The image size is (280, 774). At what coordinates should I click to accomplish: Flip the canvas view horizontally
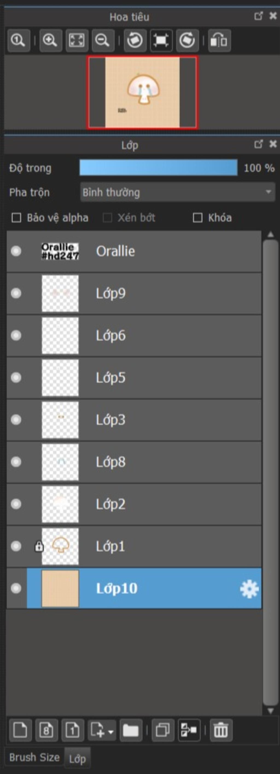click(x=219, y=40)
